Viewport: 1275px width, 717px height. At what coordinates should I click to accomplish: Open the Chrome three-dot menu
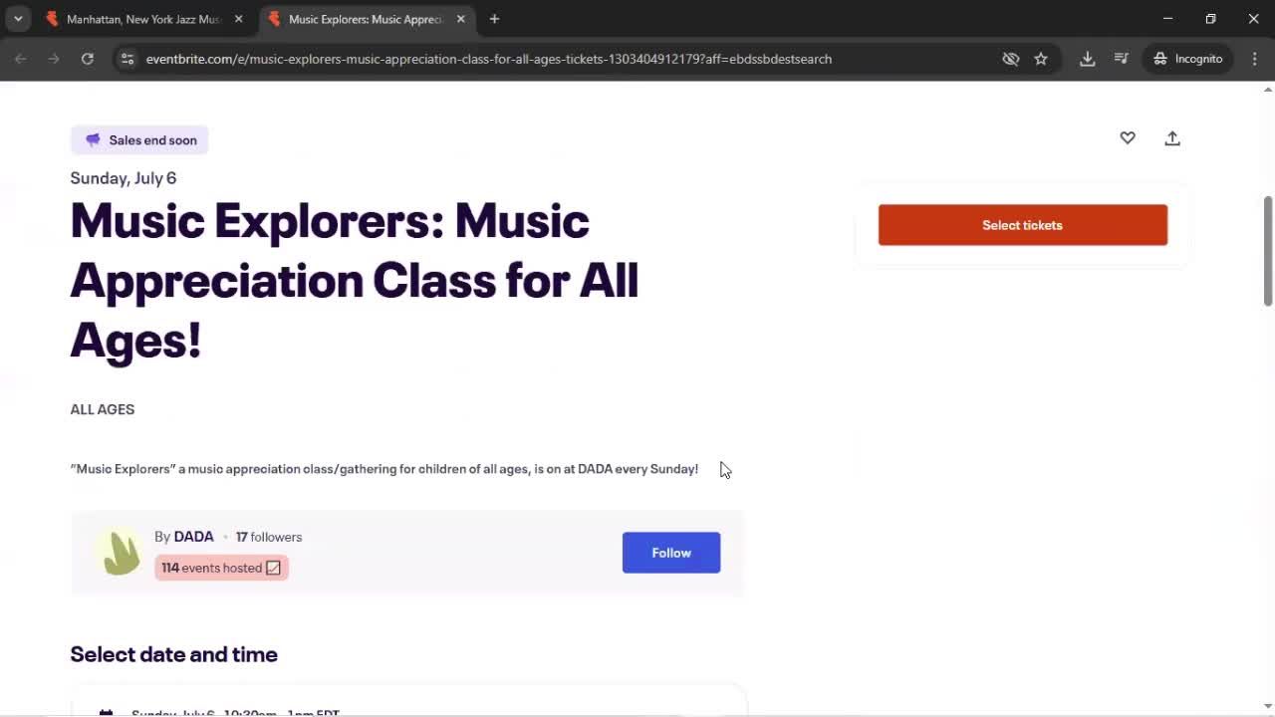(1255, 59)
